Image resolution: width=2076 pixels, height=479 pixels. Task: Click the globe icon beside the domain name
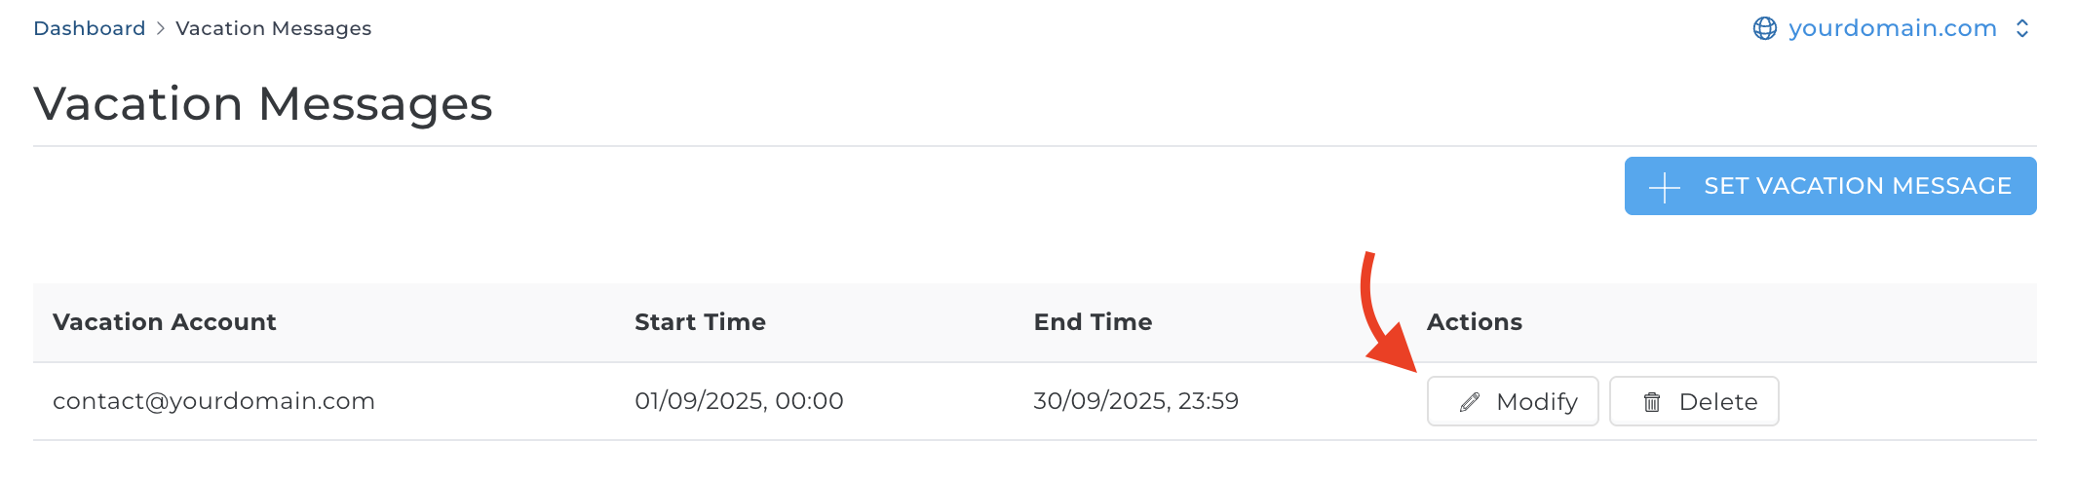click(x=1765, y=28)
